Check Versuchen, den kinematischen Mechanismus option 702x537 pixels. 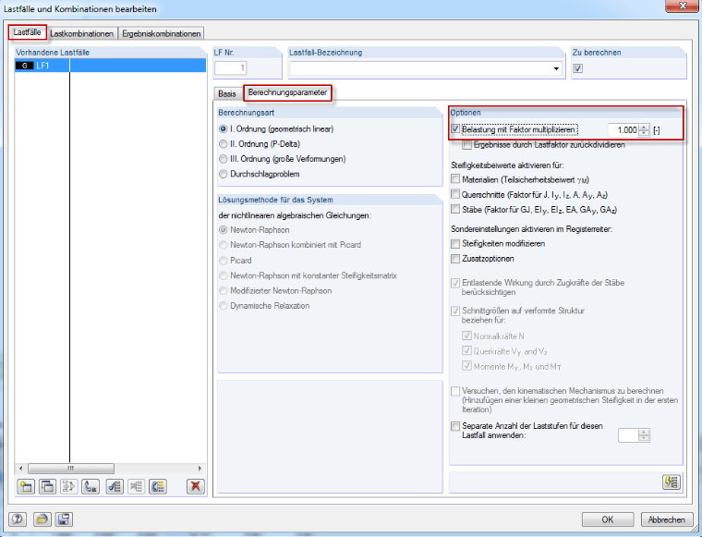tap(455, 392)
